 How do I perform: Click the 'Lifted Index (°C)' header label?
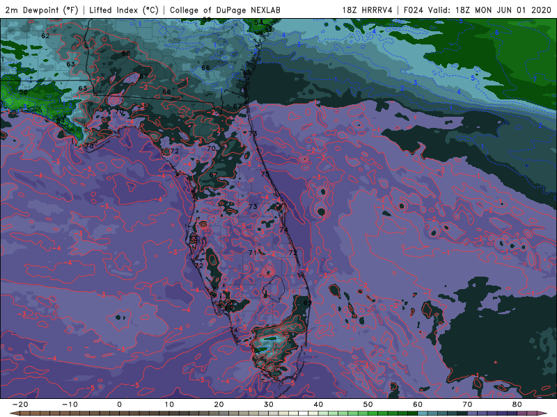tap(124, 10)
